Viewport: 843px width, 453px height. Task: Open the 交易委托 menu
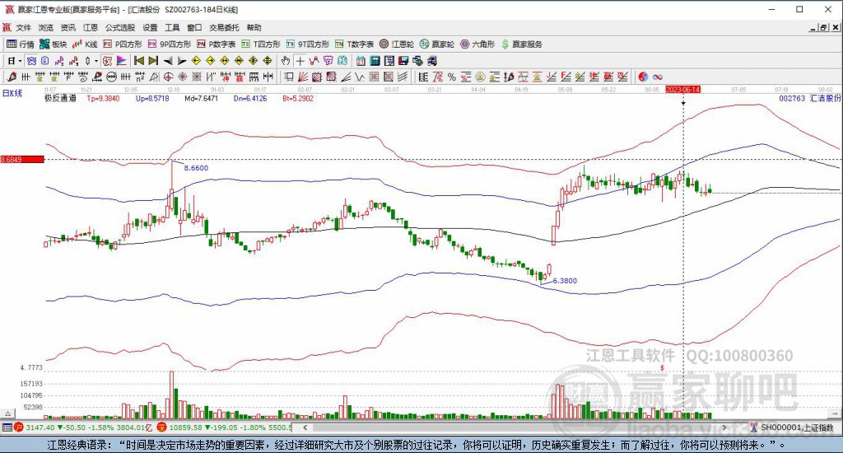click(224, 27)
